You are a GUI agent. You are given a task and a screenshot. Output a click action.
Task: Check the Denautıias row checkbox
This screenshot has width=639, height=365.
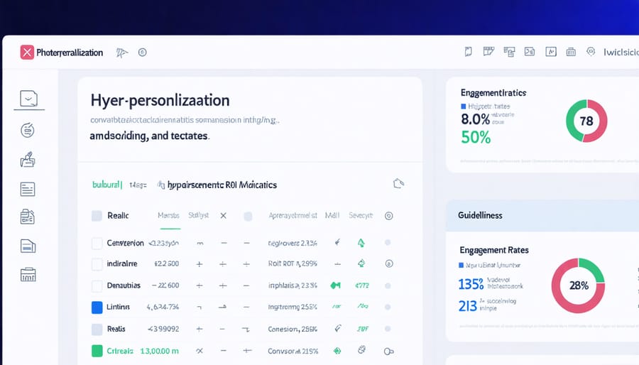click(x=97, y=285)
